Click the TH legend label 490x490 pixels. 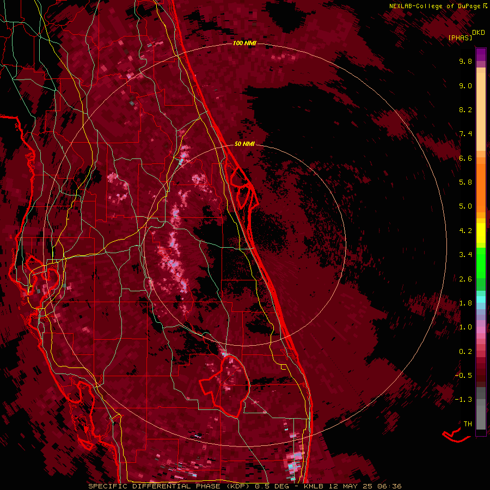(468, 424)
